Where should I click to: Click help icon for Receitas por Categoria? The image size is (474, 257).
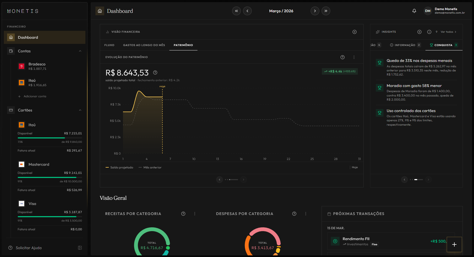(x=183, y=214)
